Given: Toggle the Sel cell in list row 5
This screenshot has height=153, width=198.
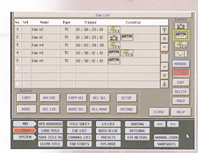Looking at the screenshot, I should tap(26, 61).
